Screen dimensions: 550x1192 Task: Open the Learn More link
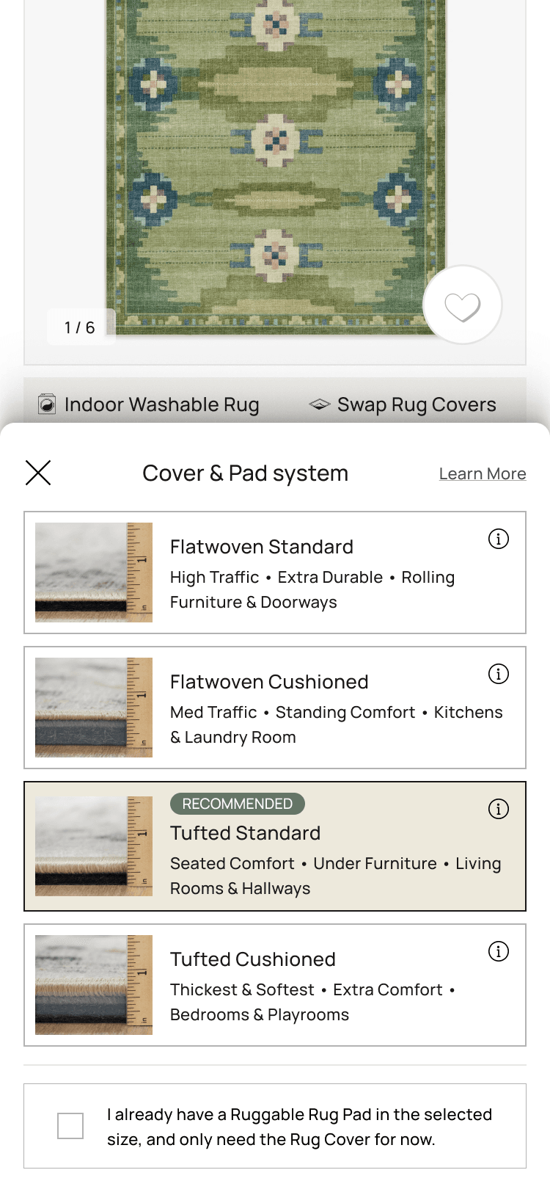point(483,473)
